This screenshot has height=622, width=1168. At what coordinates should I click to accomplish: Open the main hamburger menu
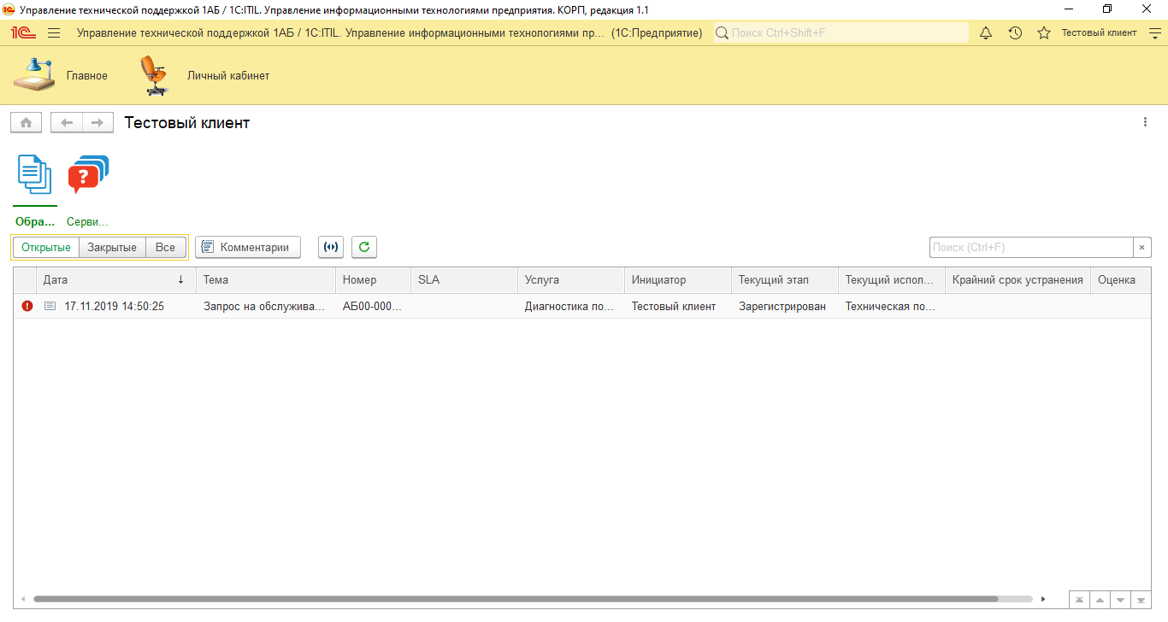click(x=54, y=32)
